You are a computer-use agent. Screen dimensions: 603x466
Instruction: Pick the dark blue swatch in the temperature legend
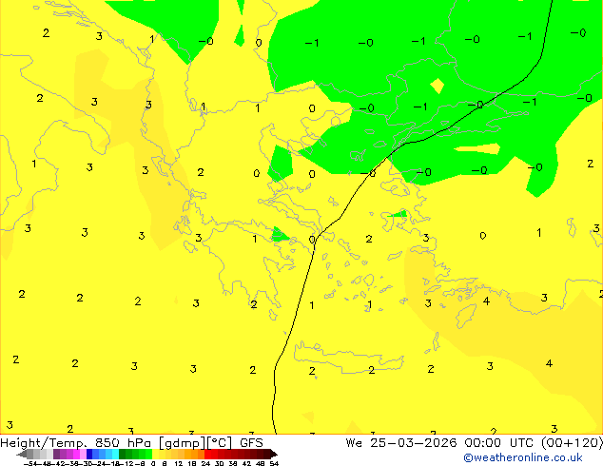[89, 455]
